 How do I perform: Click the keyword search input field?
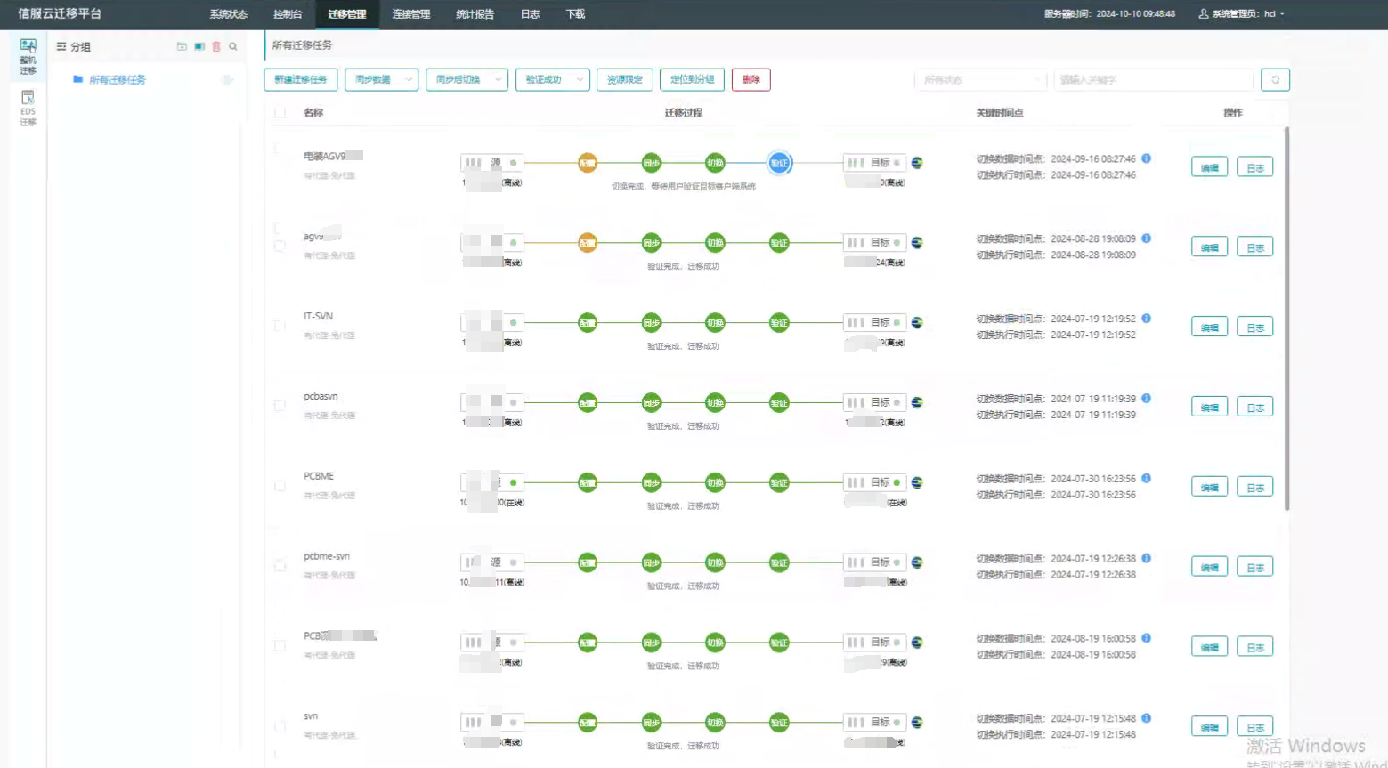(x=1153, y=80)
